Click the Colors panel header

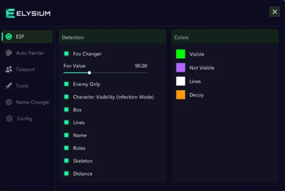pyautogui.click(x=225, y=37)
